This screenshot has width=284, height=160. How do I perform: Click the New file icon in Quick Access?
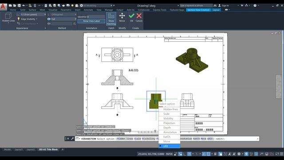10,6
